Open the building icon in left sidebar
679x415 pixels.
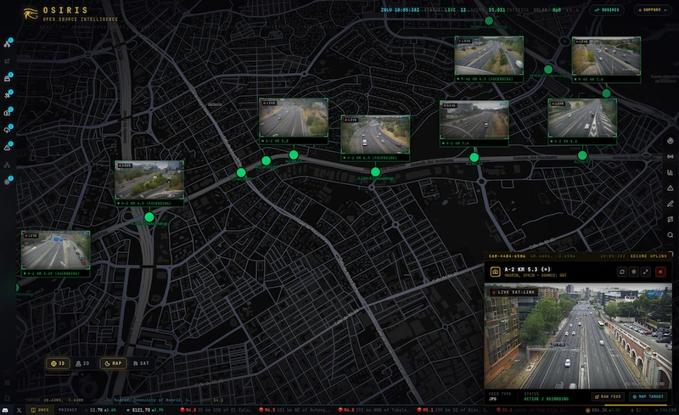click(8, 78)
